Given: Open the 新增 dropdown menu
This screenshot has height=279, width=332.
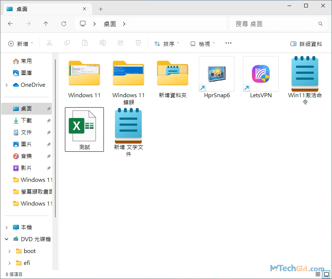Looking at the screenshot, I should point(21,43).
